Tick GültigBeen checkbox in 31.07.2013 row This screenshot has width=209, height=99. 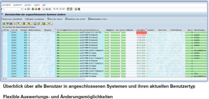click(x=110, y=35)
